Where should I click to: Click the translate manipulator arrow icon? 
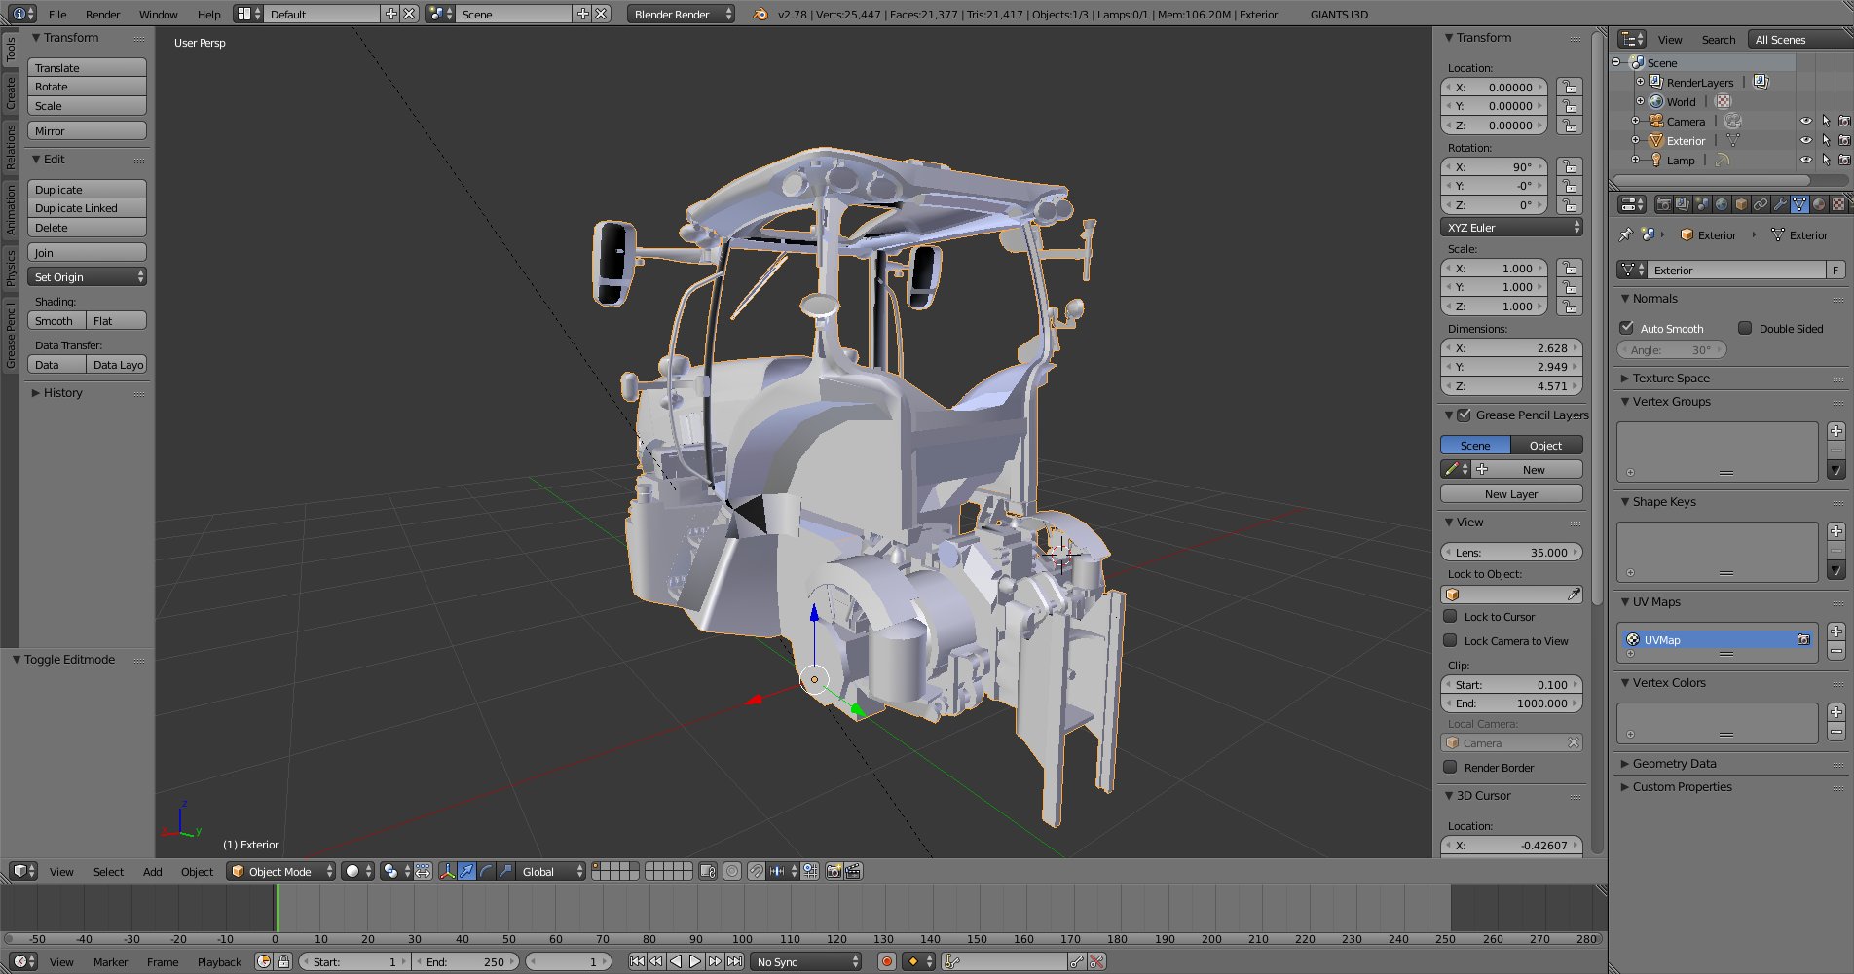point(466,871)
